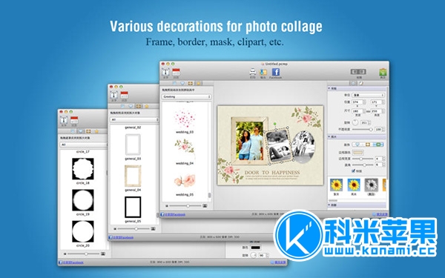This screenshot has width=445, height=278.
Task: Collapse the first inspector section triangle
Action: coord(329,88)
